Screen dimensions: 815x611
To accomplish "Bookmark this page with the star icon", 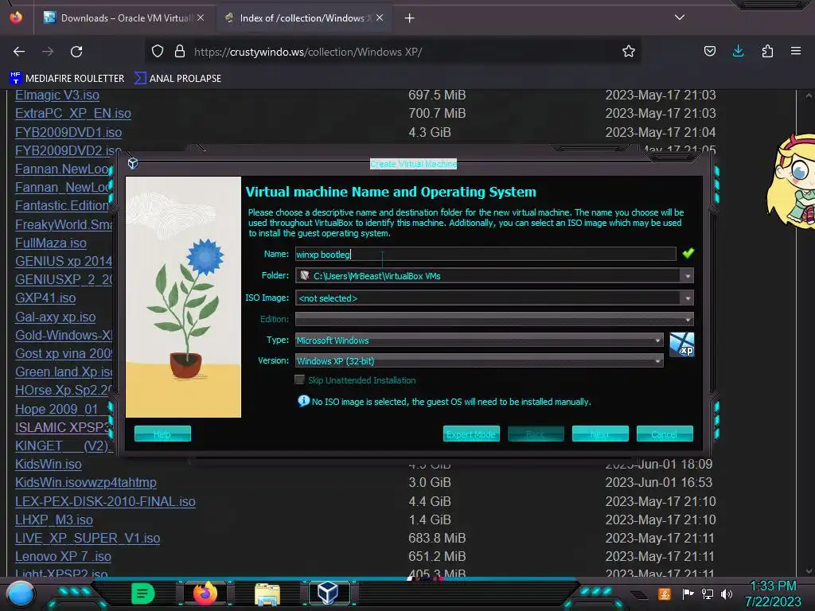I will point(629,51).
